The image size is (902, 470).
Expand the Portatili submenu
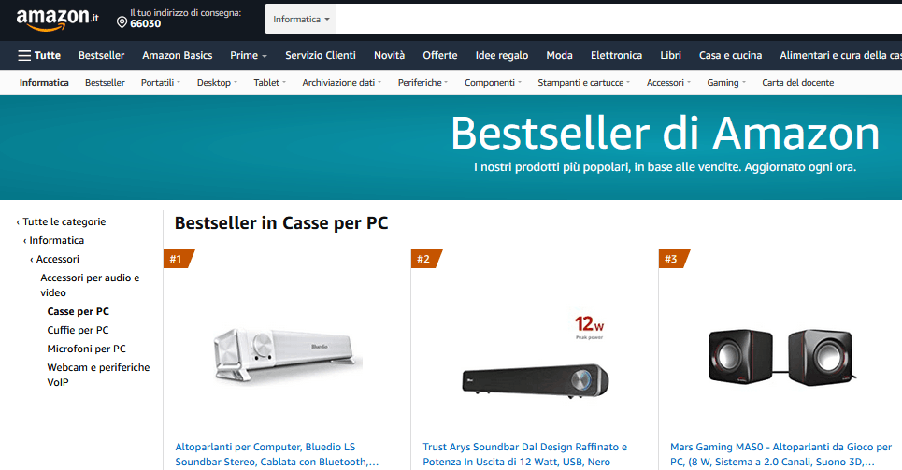(x=161, y=83)
